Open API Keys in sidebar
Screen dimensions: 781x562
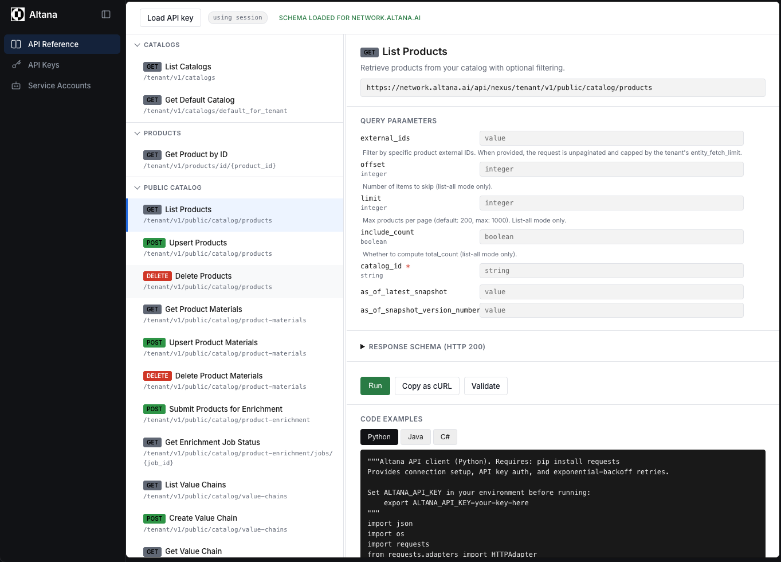coord(62,65)
